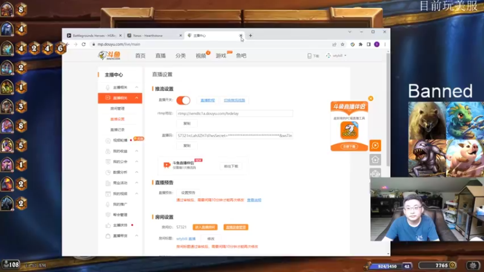Screen dimensions: 484x272
Task: Collapse the 直播相关 section chevron
Action: [137, 98]
